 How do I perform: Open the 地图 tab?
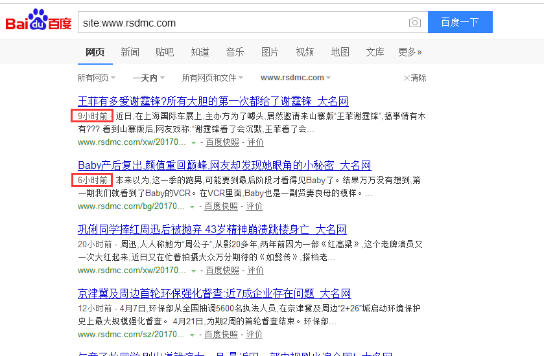click(x=340, y=52)
